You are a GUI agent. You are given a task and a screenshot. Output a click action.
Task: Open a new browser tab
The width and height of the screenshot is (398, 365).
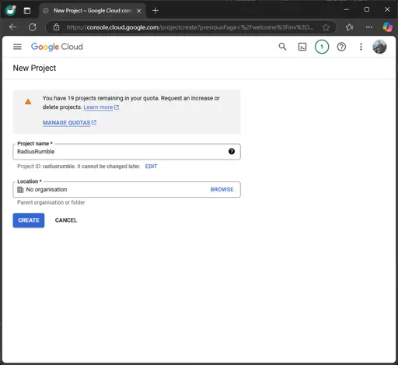[155, 11]
